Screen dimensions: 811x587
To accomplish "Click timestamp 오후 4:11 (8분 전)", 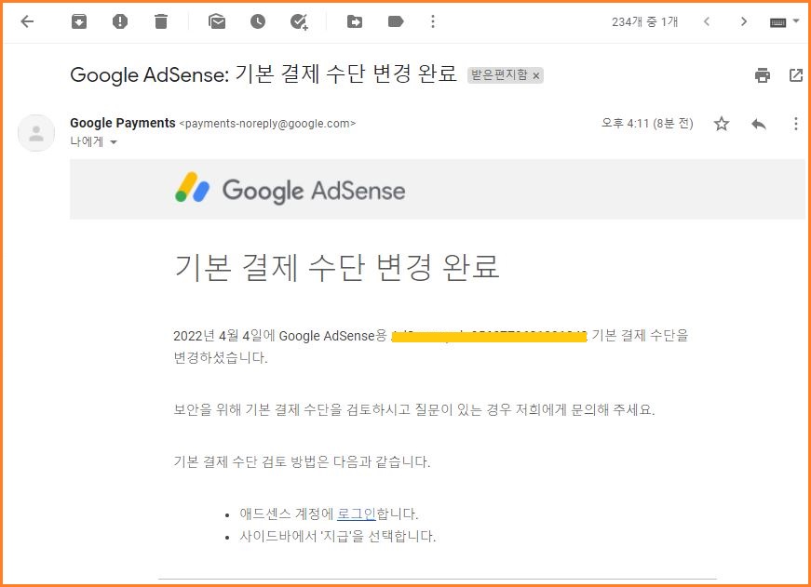I will click(x=647, y=123).
